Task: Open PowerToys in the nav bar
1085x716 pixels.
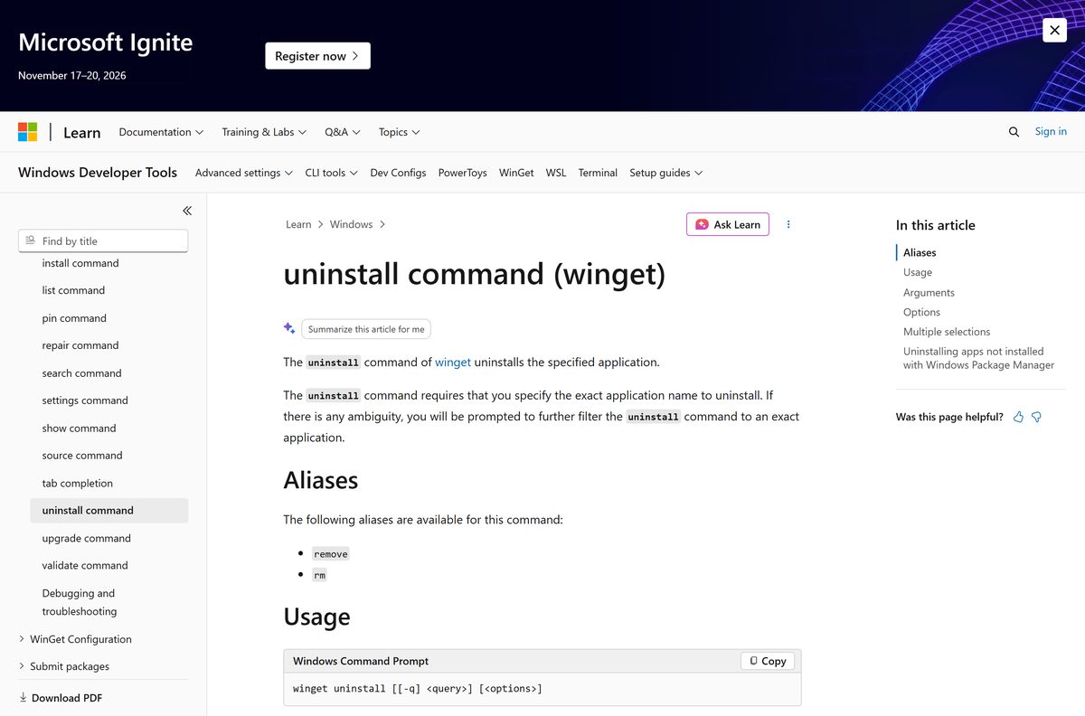Action: (x=463, y=173)
